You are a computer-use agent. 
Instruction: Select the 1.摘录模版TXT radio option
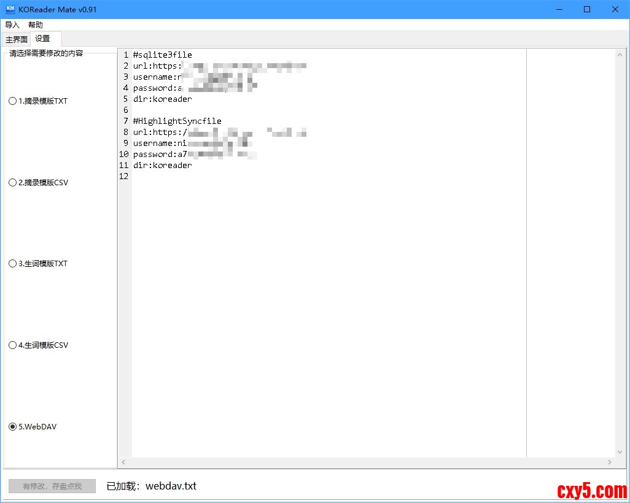38,101
